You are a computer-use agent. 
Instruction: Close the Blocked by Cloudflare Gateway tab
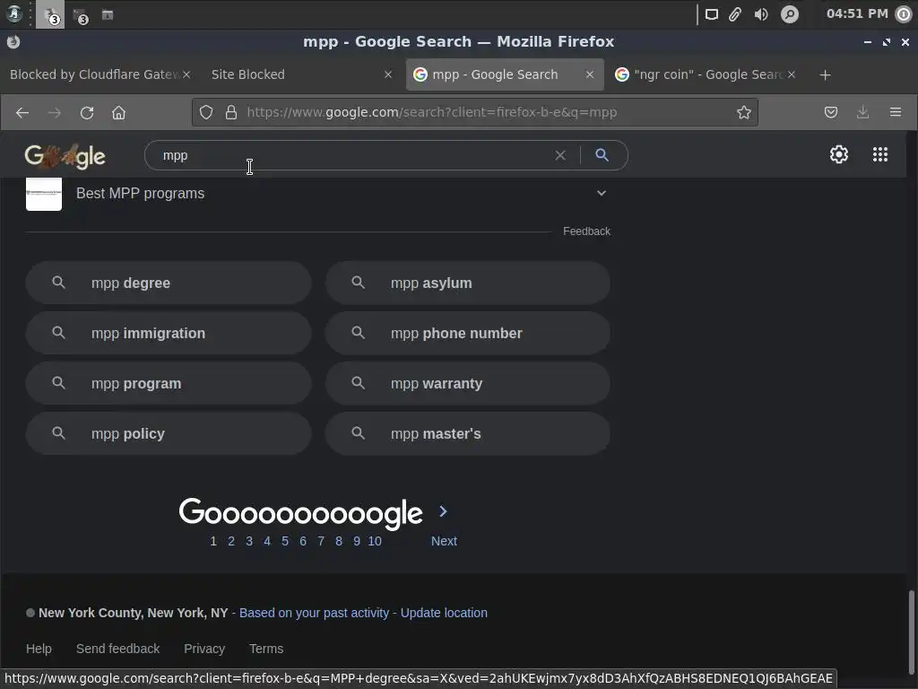click(x=186, y=74)
